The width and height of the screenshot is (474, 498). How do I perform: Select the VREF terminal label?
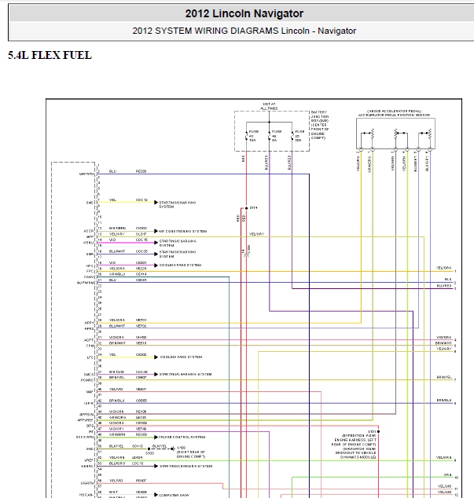click(x=90, y=460)
